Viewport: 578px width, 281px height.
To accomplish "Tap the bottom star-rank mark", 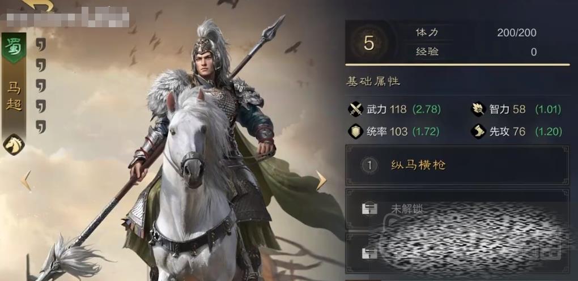I will pos(41,126).
